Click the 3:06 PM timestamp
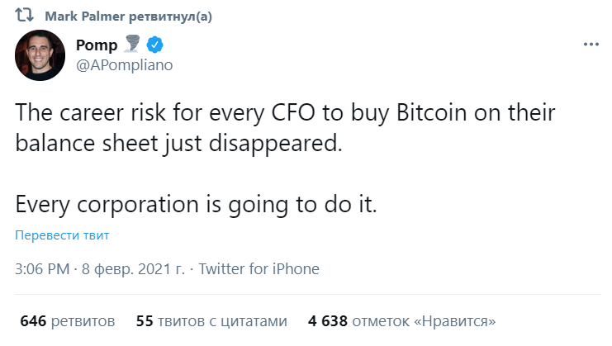 [x=42, y=268]
